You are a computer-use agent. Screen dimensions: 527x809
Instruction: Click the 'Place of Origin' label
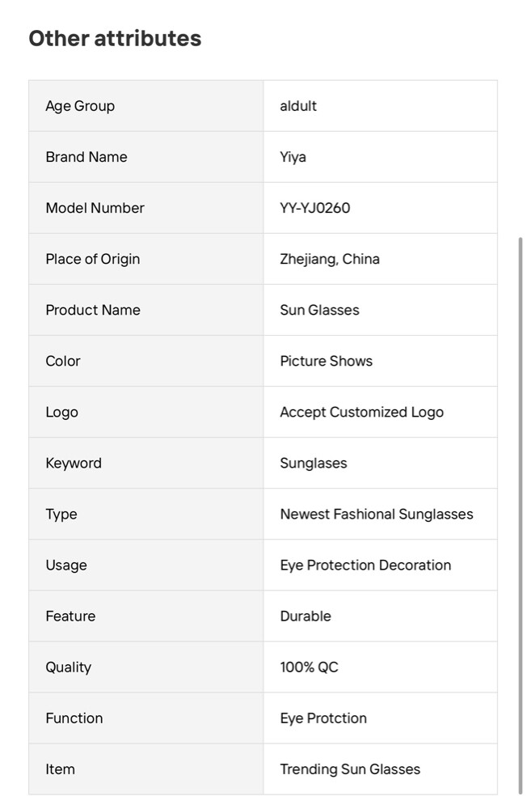coord(93,259)
